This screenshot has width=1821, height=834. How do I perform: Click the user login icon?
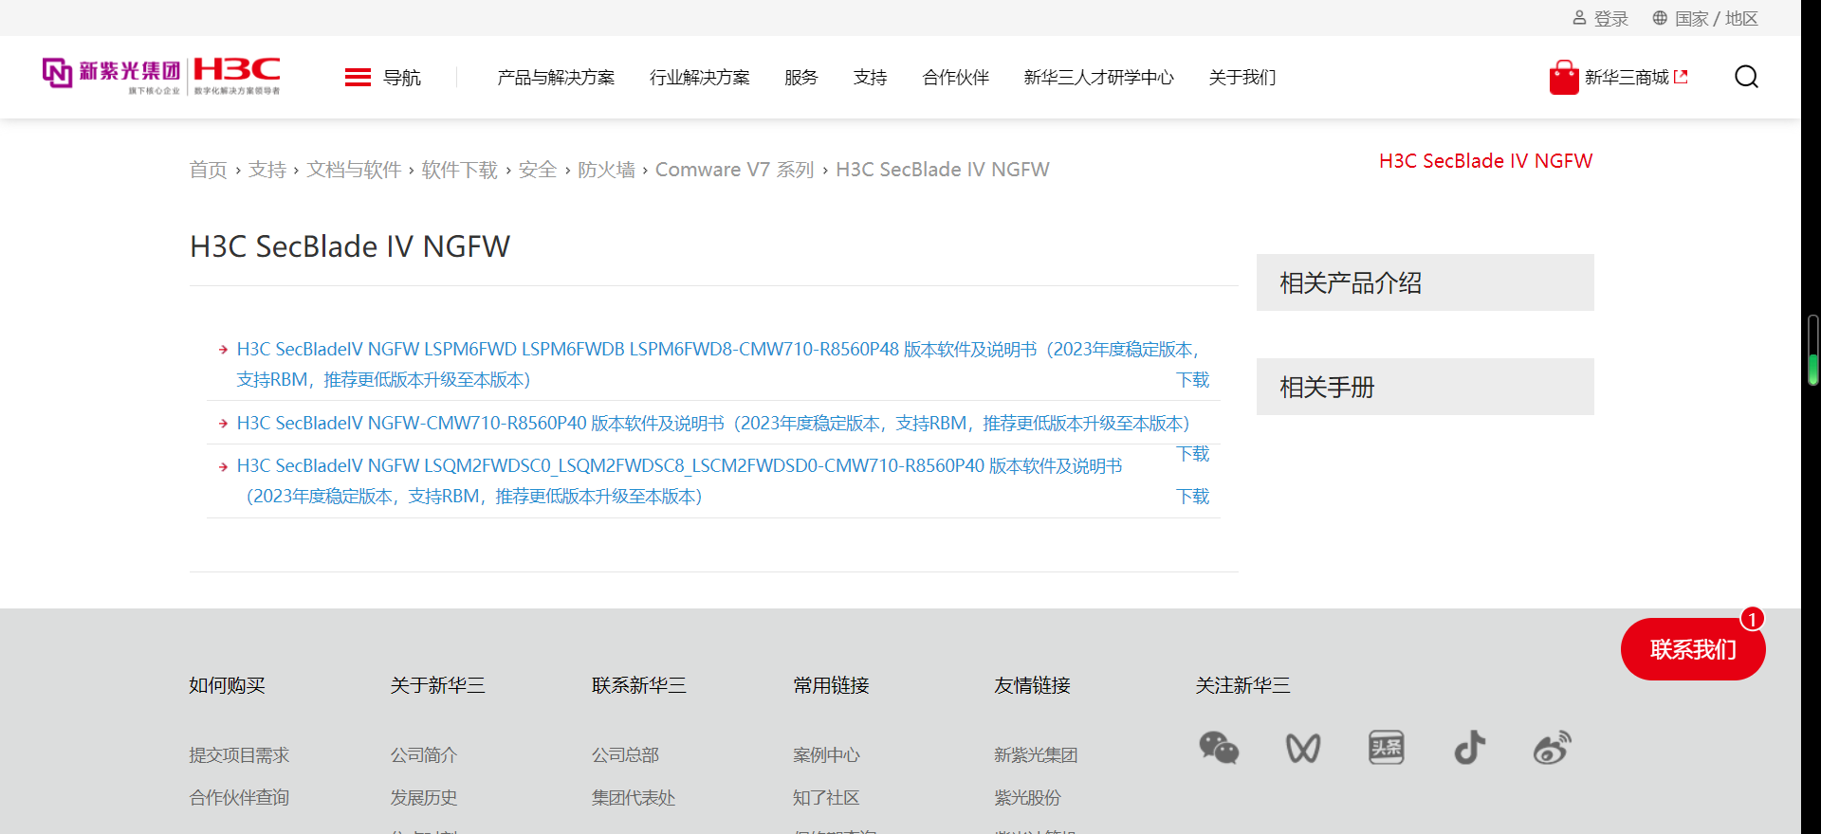coord(1579,18)
